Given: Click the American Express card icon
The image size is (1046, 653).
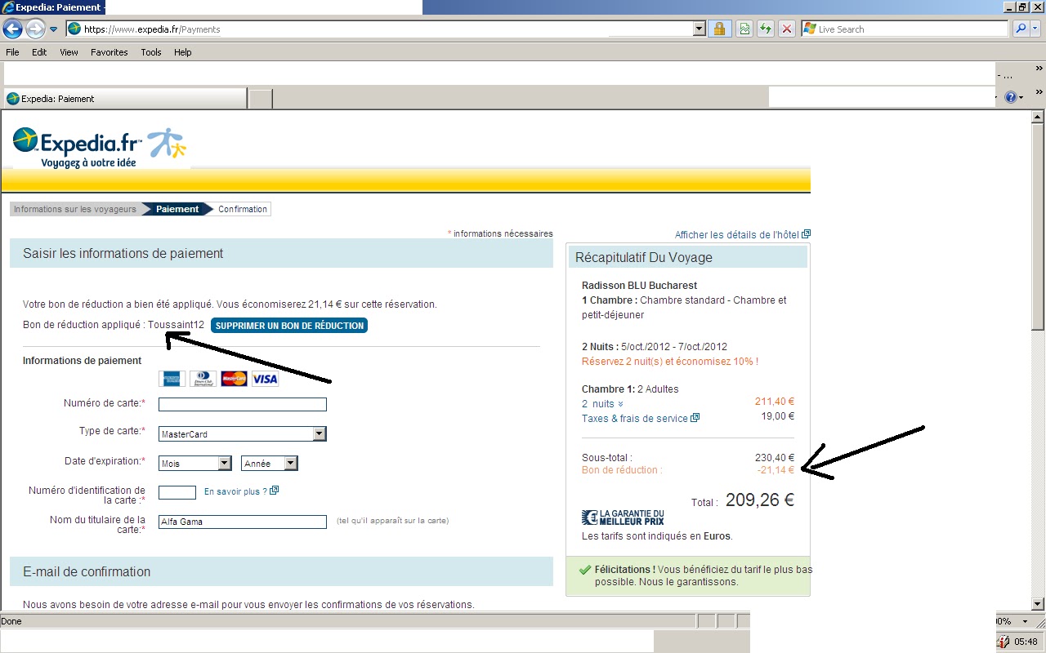Looking at the screenshot, I should click(x=171, y=378).
